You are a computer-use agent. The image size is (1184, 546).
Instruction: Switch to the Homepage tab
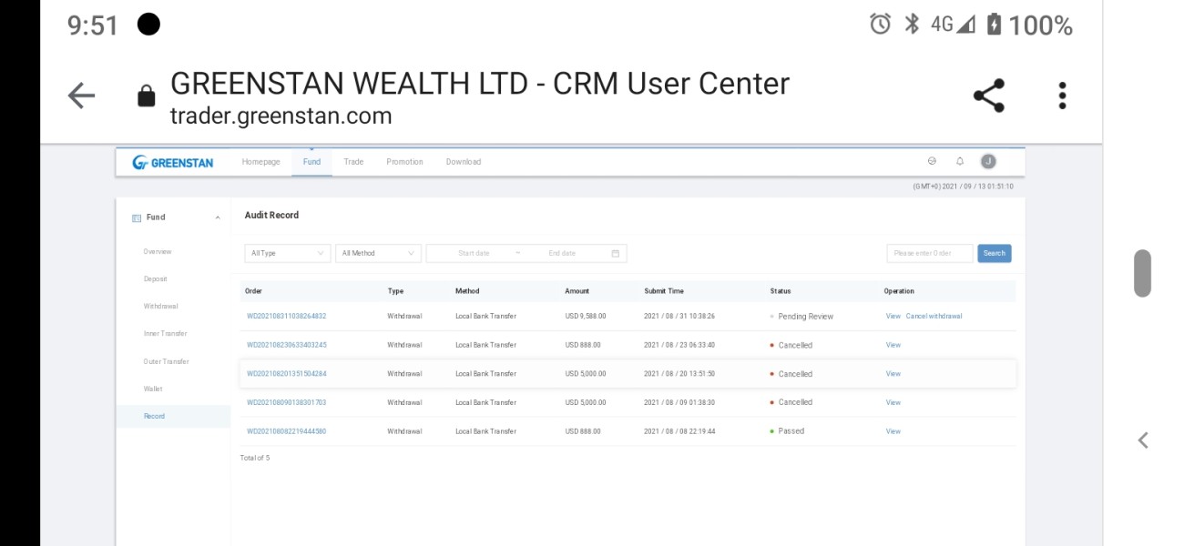tap(260, 162)
